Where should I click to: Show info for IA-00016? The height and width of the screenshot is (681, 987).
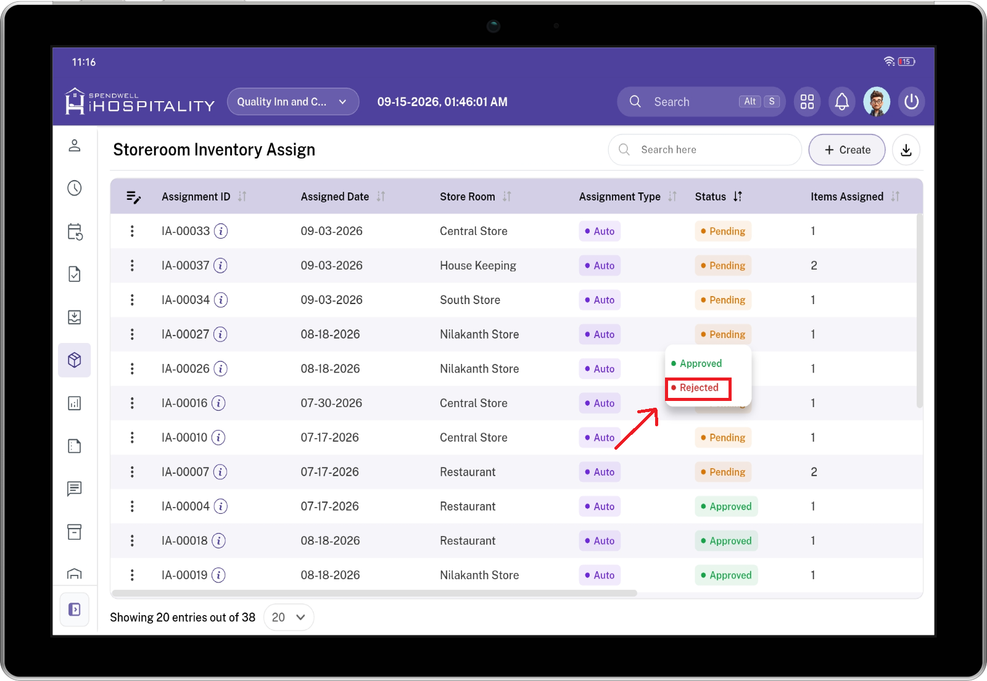218,403
